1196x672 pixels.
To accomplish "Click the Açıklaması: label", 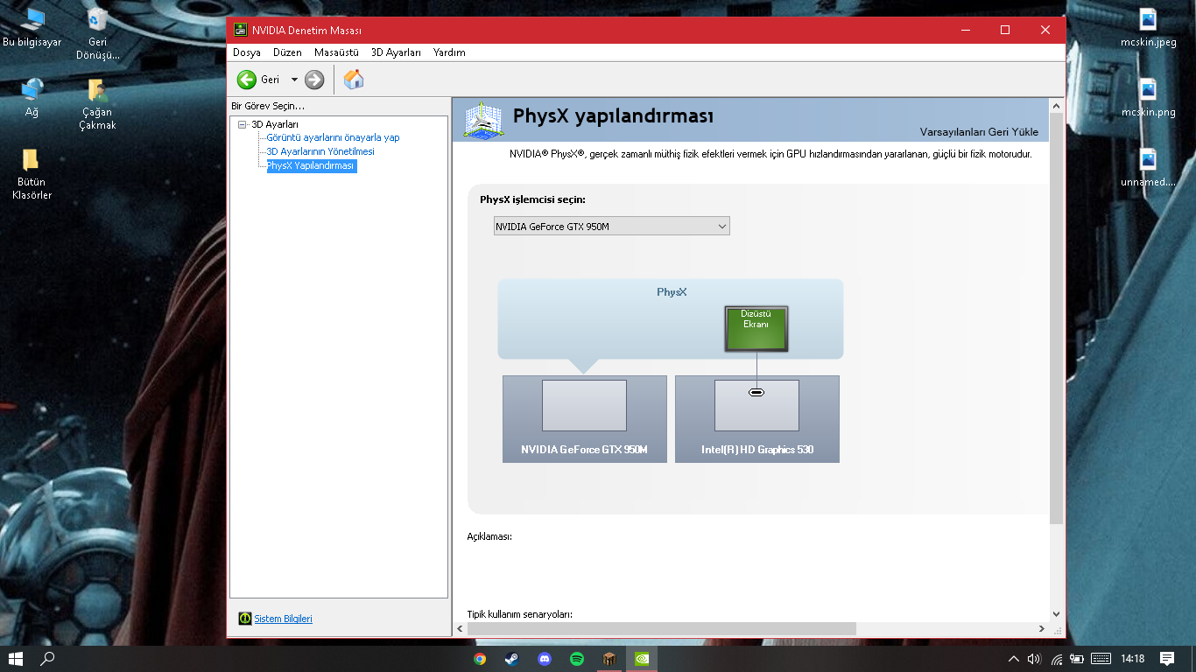I will click(489, 536).
